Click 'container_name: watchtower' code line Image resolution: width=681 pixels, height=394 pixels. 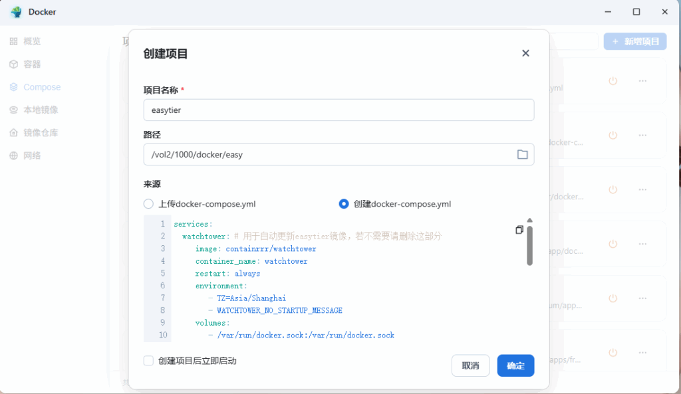[x=251, y=261]
